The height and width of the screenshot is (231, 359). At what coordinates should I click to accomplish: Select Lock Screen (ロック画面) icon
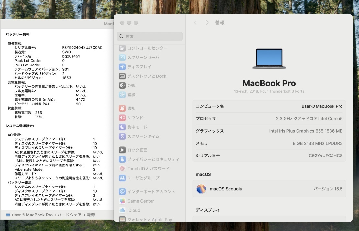[x=122, y=150]
